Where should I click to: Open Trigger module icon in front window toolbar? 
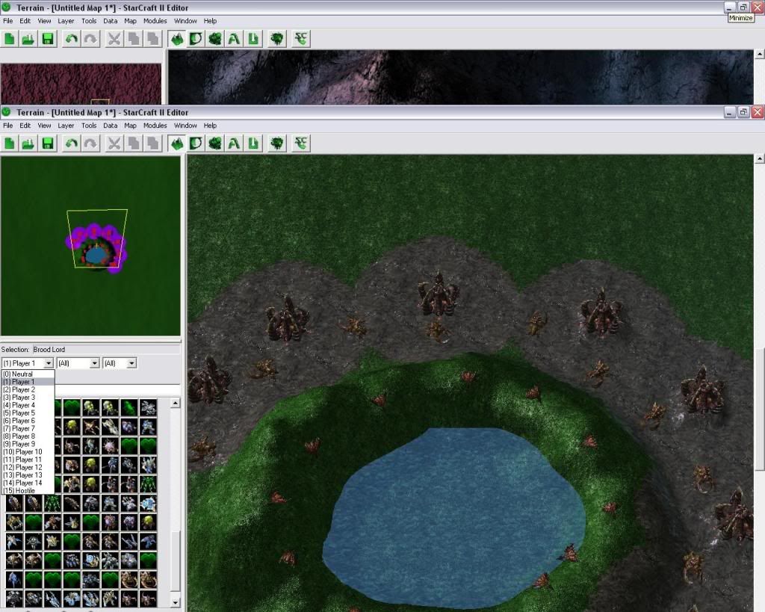(196, 143)
